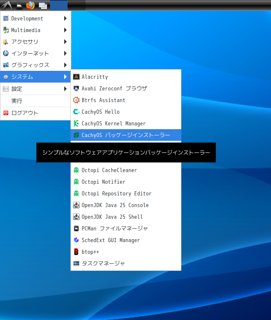Open Avahi Zeroconf ブラウザ entry
The height and width of the screenshot is (320, 271).
(x=126, y=88)
